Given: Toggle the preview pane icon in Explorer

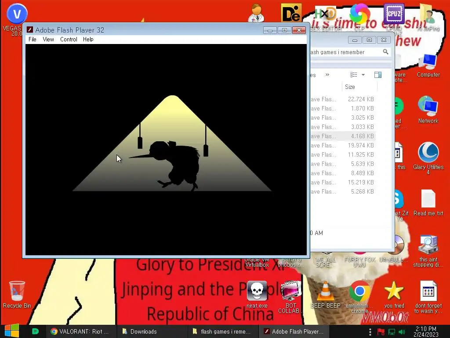Looking at the screenshot, I should coord(377,75).
